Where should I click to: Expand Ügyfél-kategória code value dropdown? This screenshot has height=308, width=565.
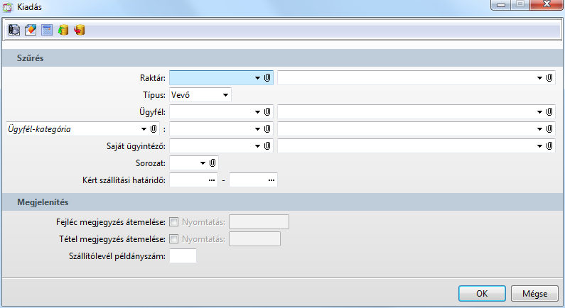tap(258, 129)
